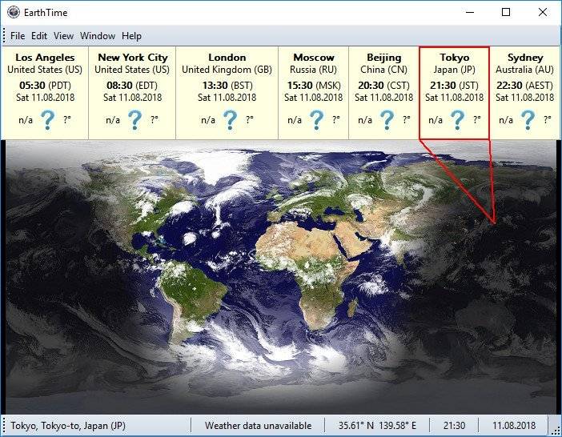This screenshot has height=437, width=562.
Task: Click the date under Sydney clock
Action: (525, 98)
